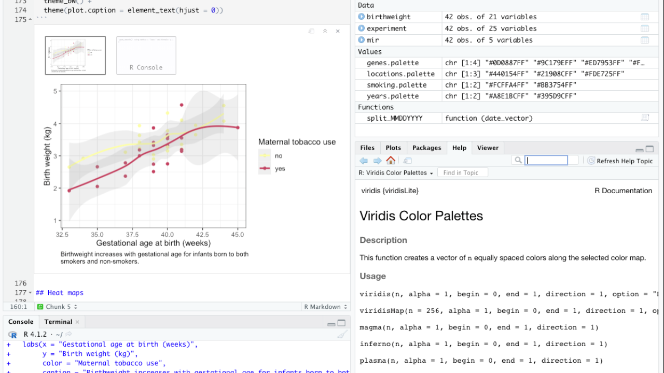Open the Console tab
The width and height of the screenshot is (664, 373).
[21, 322]
